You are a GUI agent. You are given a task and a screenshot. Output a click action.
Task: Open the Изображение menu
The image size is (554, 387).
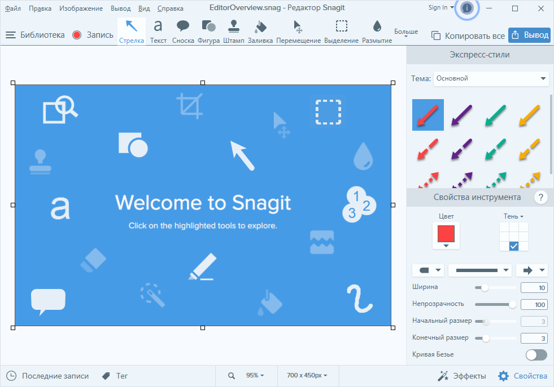point(81,8)
